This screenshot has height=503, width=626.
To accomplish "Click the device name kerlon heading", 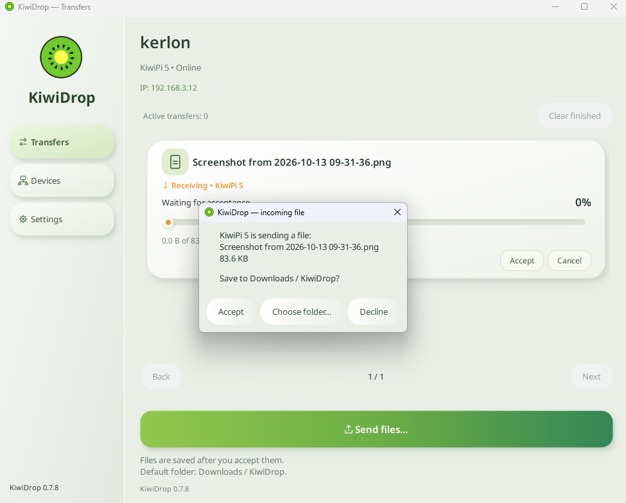I will pos(165,42).
